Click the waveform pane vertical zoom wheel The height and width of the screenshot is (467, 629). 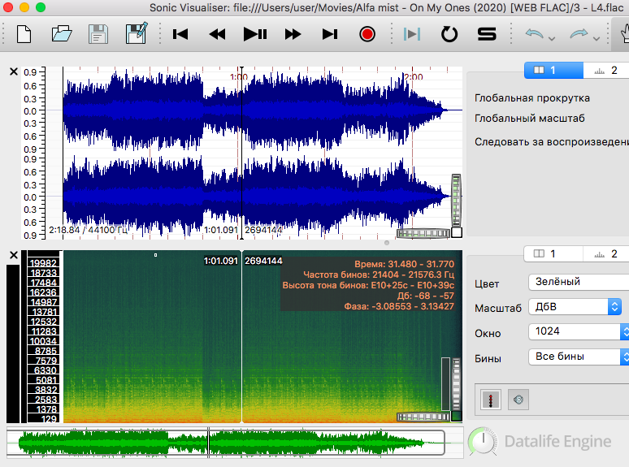point(456,200)
